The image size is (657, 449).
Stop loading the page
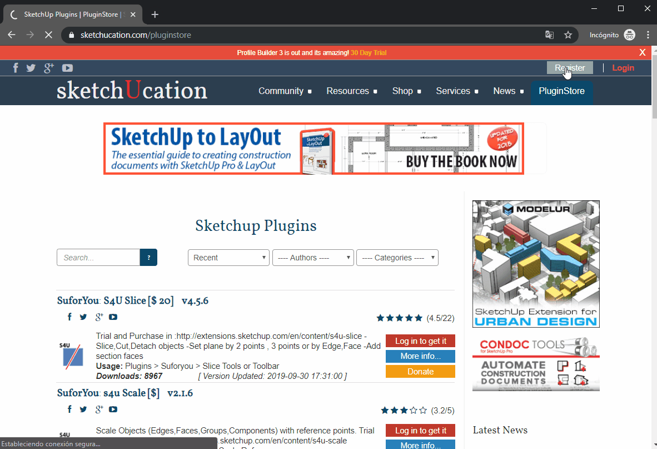(x=48, y=35)
